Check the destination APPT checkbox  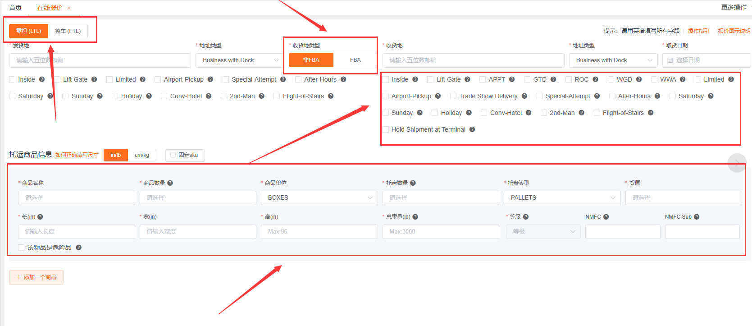[483, 79]
